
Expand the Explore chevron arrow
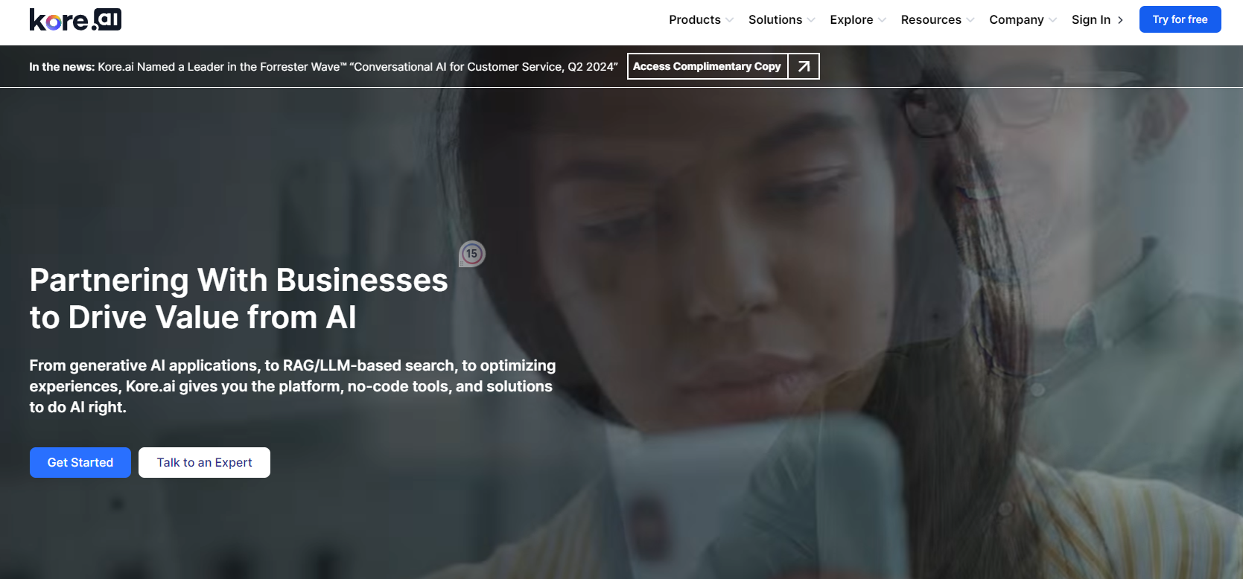pos(882,20)
